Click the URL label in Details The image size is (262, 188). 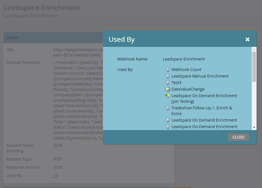(x=11, y=50)
